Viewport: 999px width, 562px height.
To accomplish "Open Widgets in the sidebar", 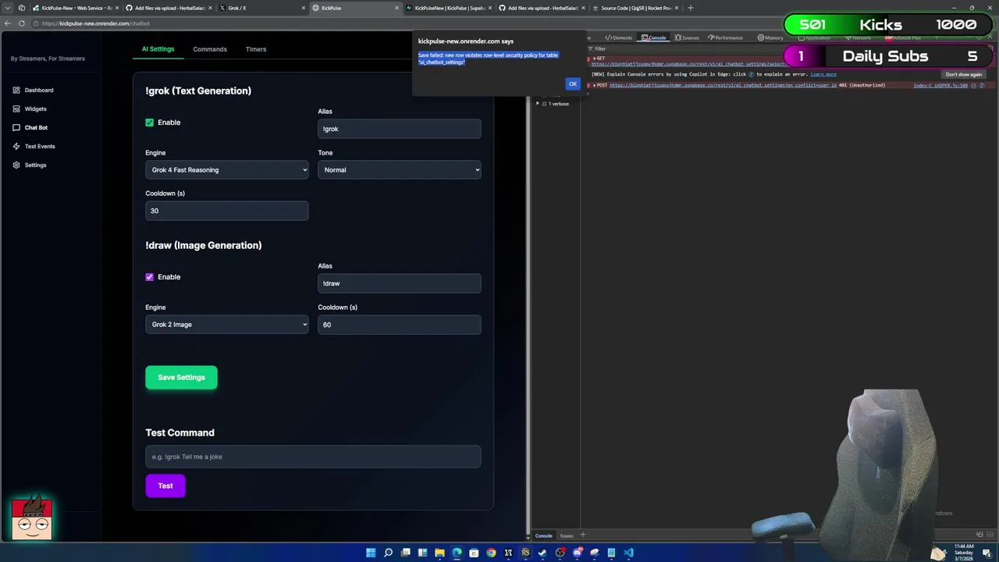I will point(30,108).
